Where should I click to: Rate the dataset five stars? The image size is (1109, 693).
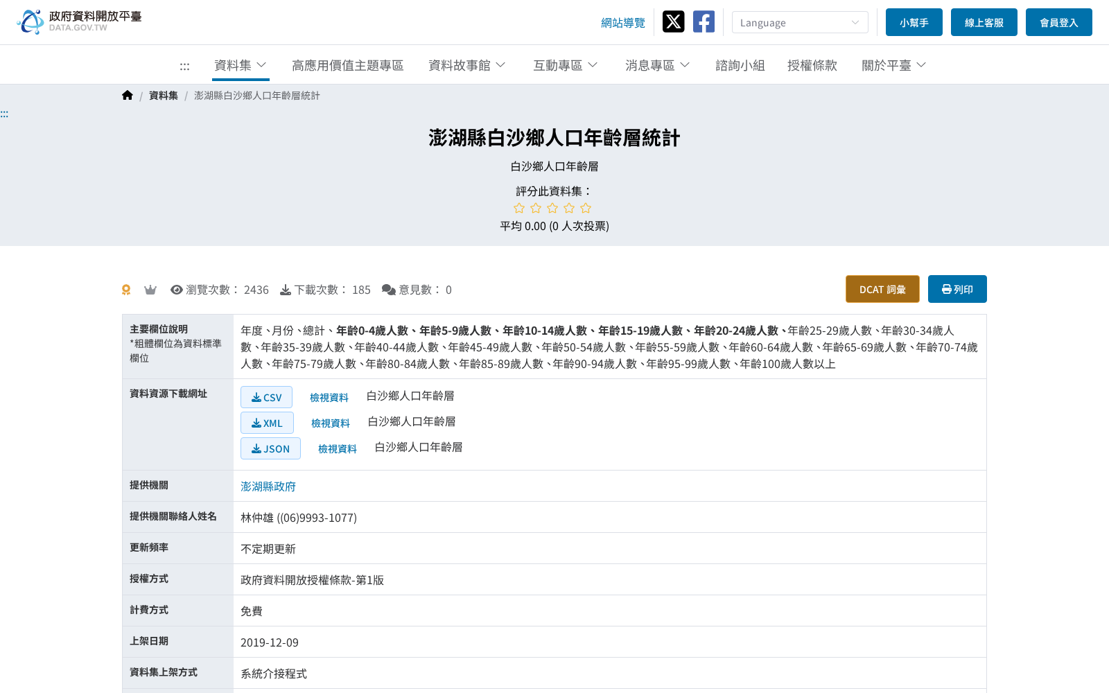click(x=586, y=208)
